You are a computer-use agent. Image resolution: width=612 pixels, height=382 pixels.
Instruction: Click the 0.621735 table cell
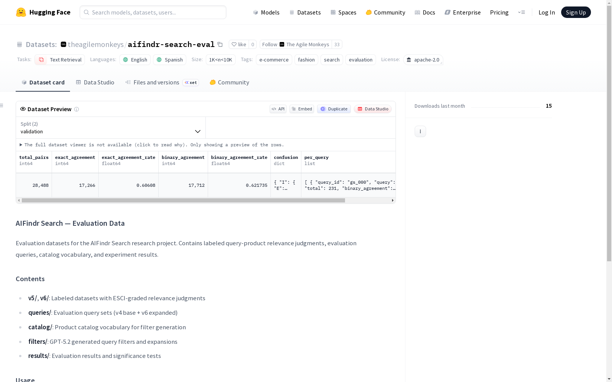point(239,185)
